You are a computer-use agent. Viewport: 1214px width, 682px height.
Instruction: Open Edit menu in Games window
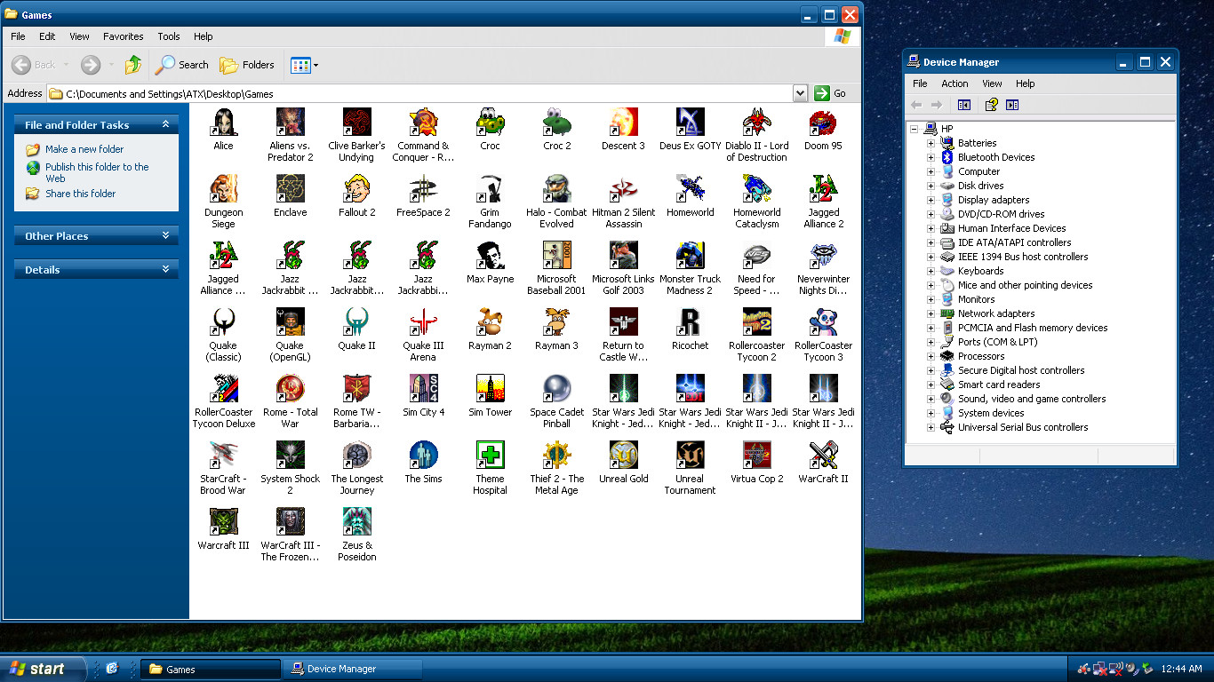pos(47,36)
